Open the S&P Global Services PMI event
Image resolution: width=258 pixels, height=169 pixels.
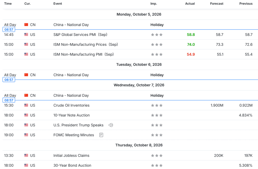click(80, 35)
